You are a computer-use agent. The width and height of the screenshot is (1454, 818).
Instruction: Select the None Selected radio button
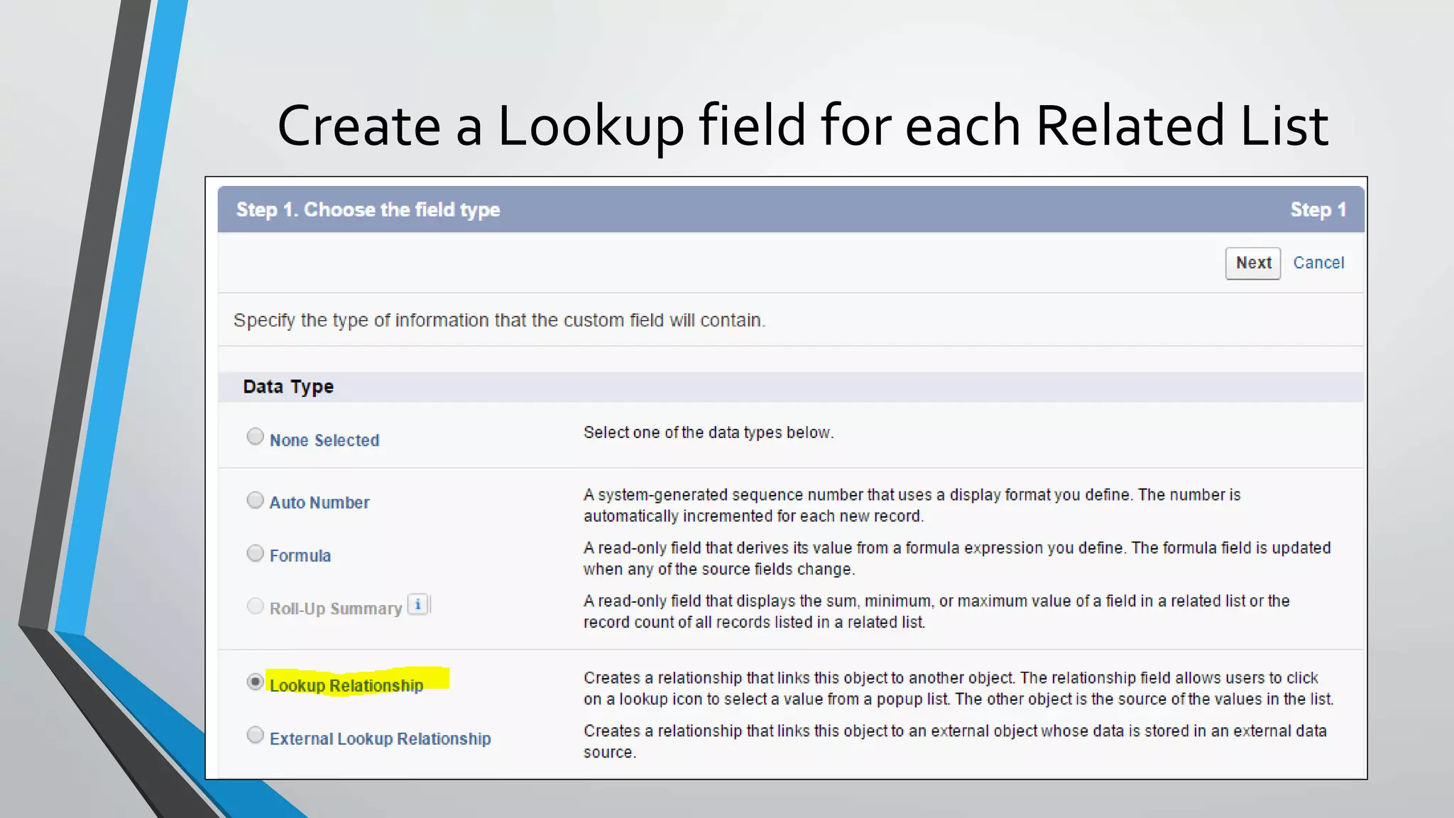[255, 436]
